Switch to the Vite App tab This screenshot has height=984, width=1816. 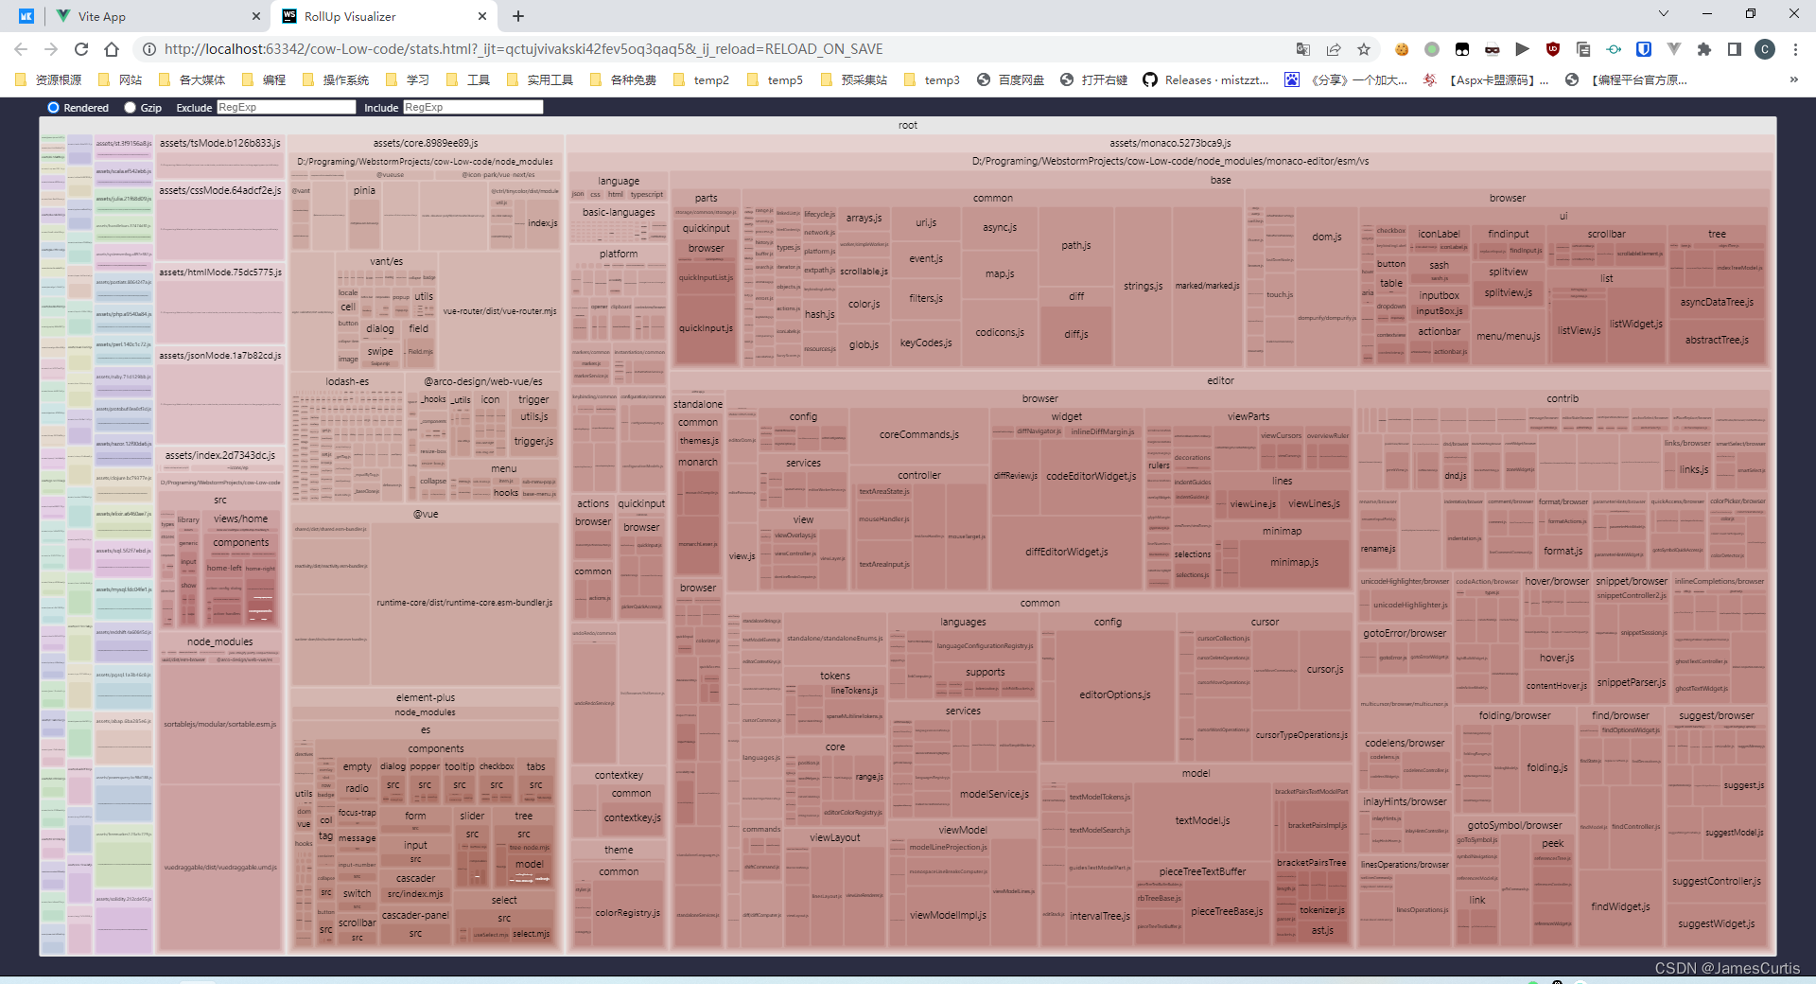tap(142, 16)
